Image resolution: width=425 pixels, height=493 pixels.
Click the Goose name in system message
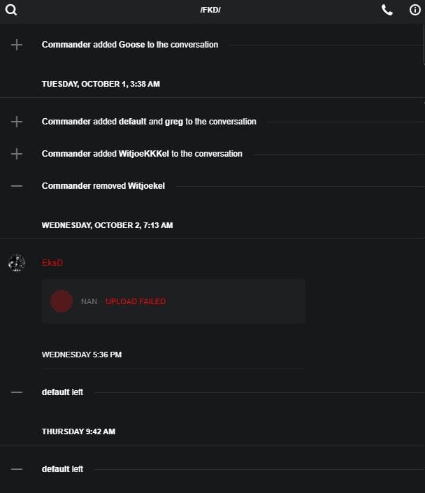[131, 45]
